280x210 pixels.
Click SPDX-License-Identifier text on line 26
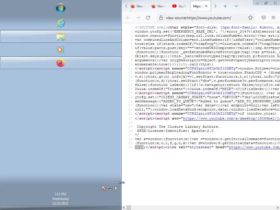(175, 131)
